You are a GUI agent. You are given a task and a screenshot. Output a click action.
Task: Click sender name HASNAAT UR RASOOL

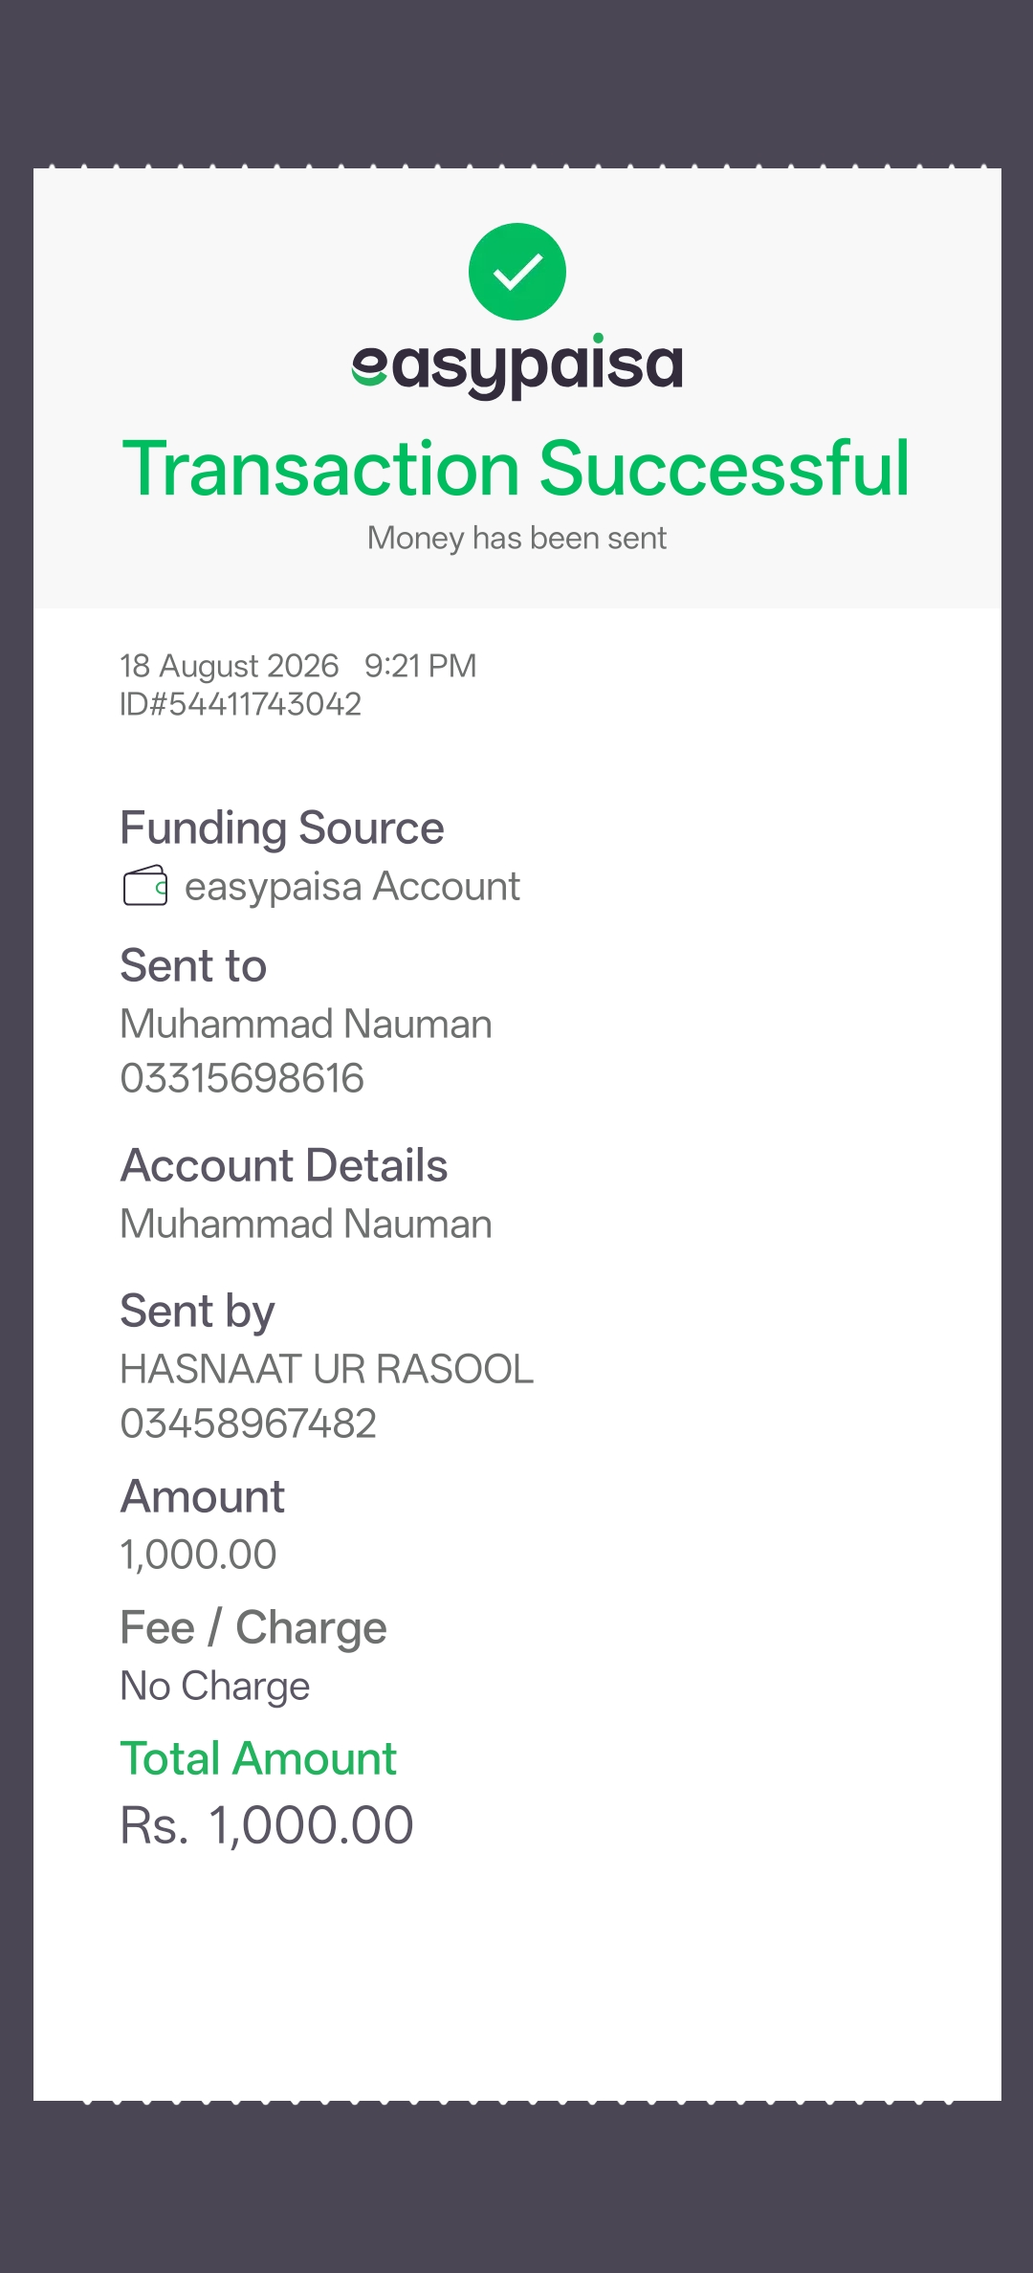(x=327, y=1370)
